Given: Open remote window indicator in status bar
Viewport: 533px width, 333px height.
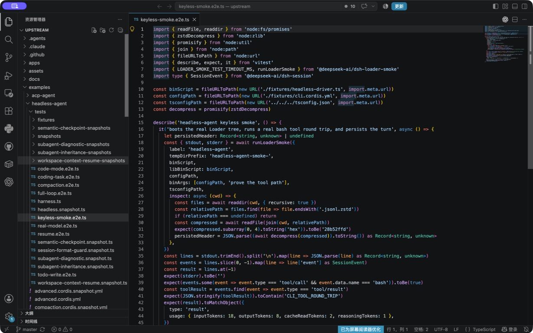Looking at the screenshot, I should tap(6, 330).
